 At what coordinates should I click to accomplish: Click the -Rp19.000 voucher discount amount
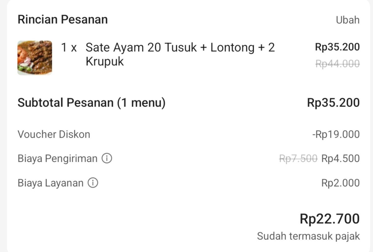point(336,134)
